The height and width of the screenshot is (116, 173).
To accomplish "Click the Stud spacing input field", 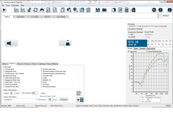I will 35,93.
